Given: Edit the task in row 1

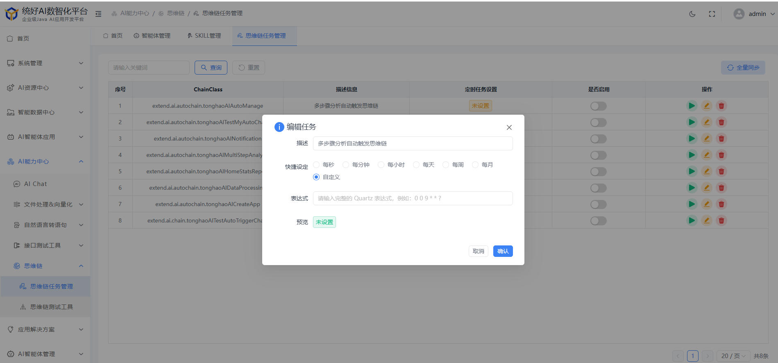Looking at the screenshot, I should [x=706, y=106].
